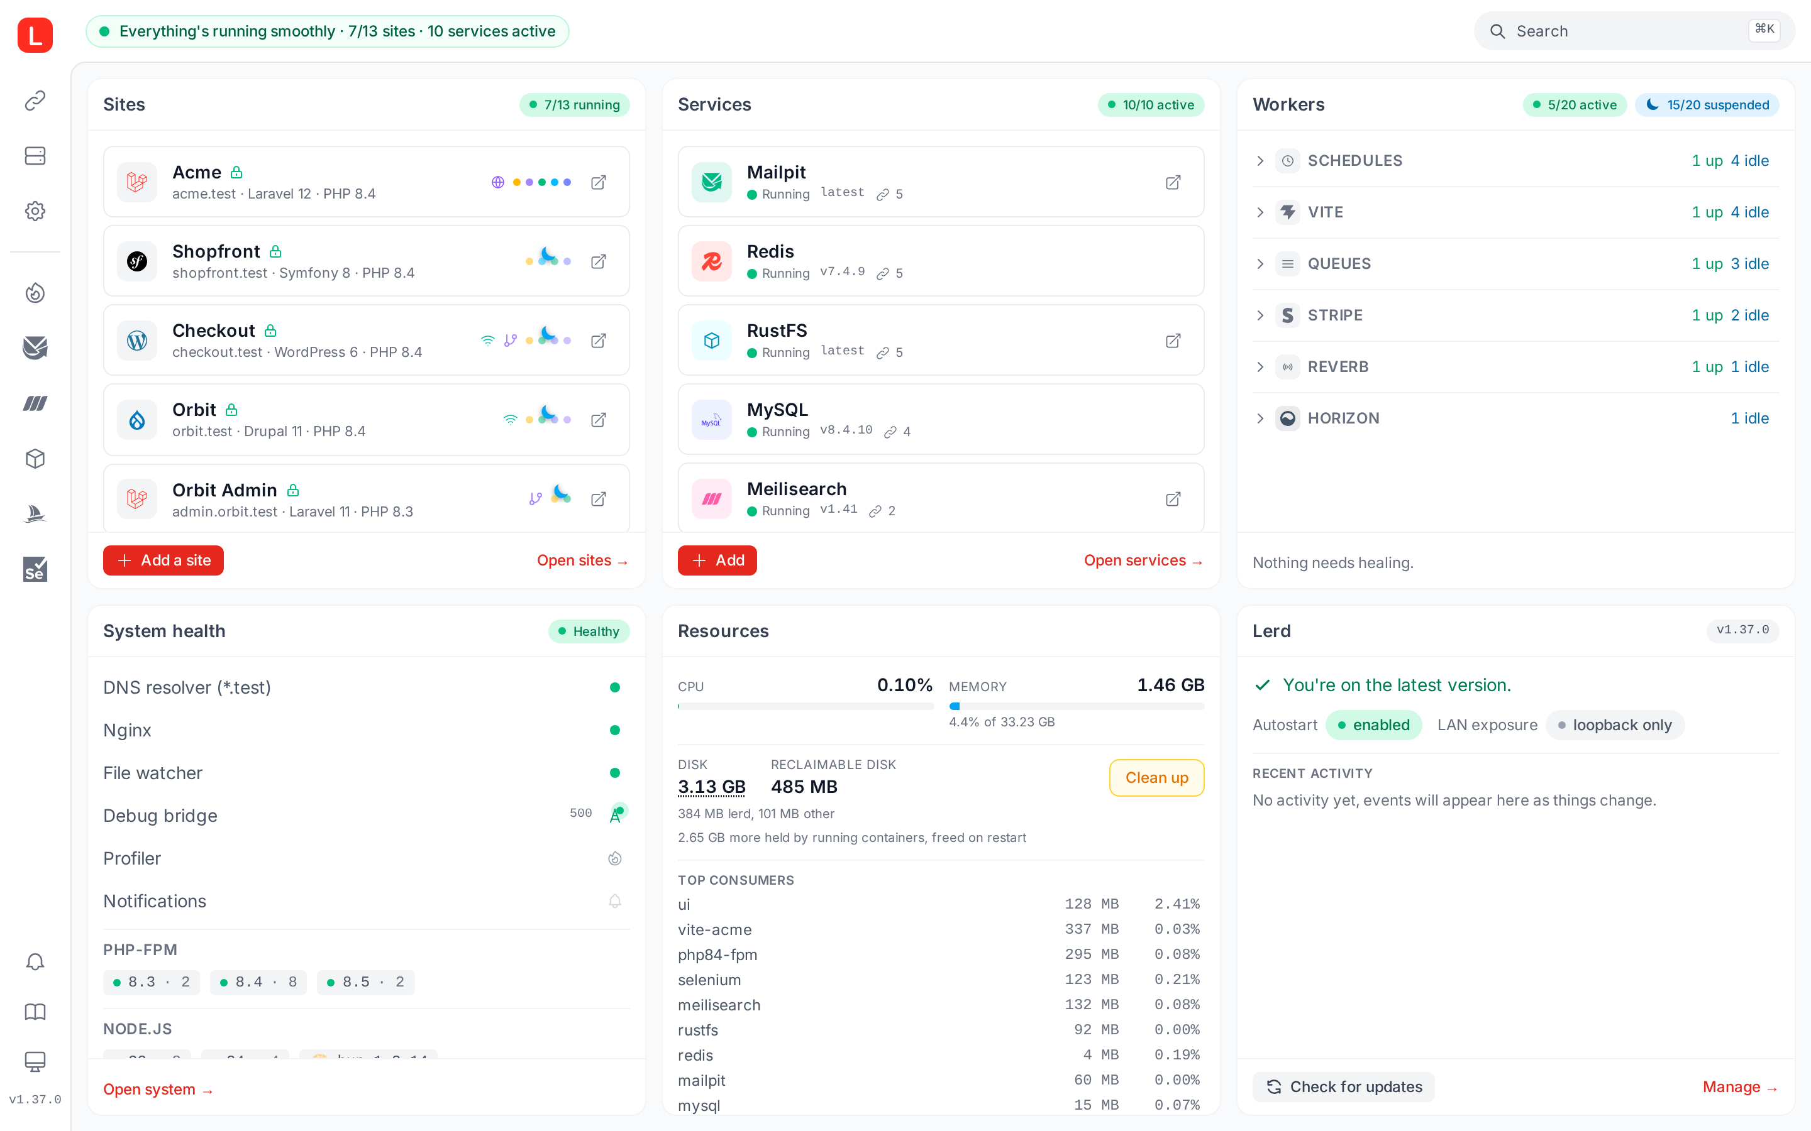Open the Mailpit service's external link icon
1811x1131 pixels.
[x=1173, y=182]
